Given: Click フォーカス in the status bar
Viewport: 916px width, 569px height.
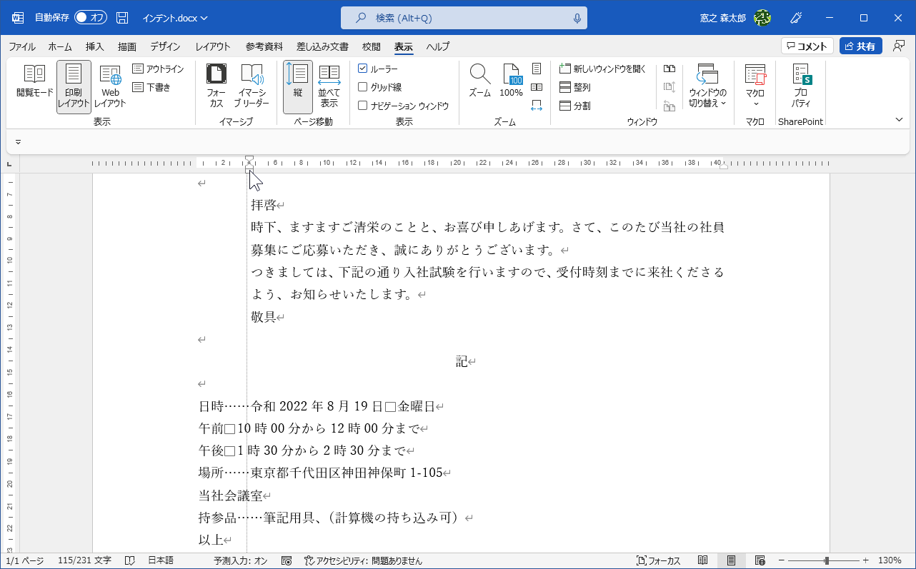Looking at the screenshot, I should point(658,560).
